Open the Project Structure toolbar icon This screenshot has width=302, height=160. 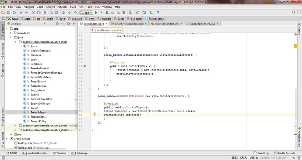[144, 13]
